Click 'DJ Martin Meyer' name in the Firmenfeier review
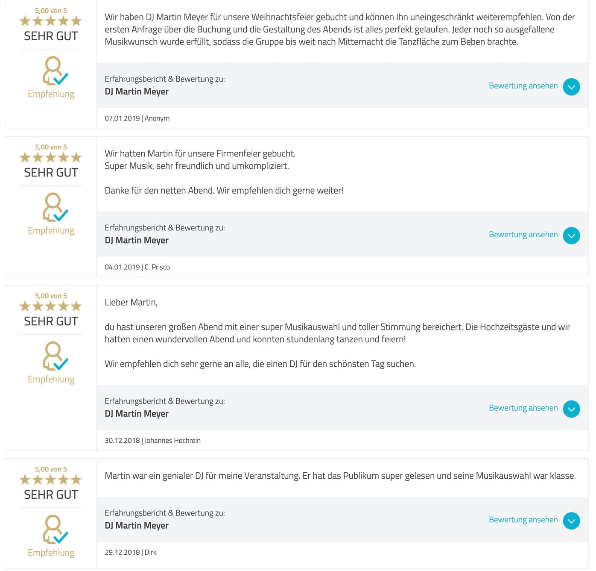The image size is (596, 571). coord(137,241)
